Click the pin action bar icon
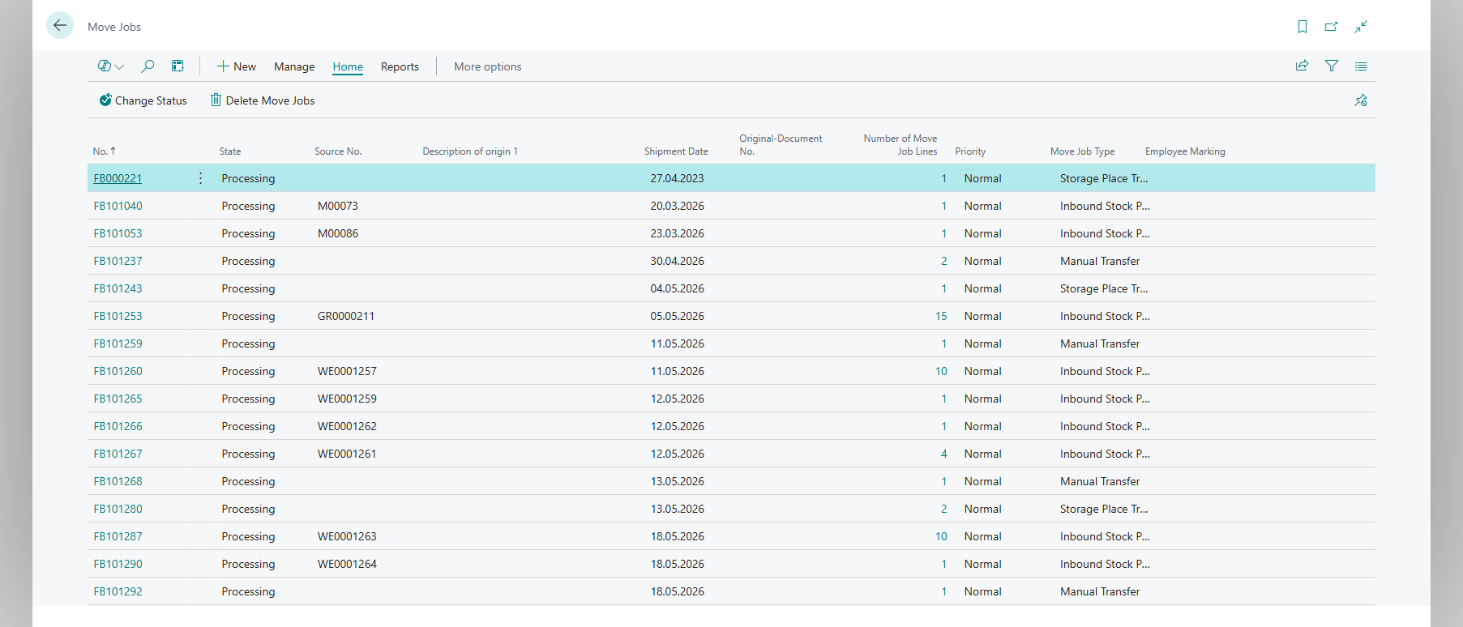Viewport: 1463px width, 627px height. [1361, 100]
